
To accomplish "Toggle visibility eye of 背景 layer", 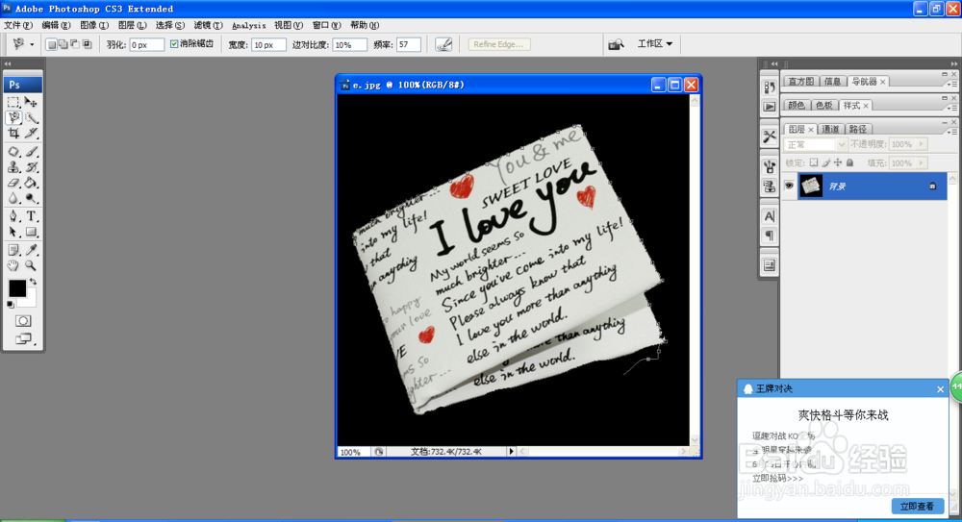I will click(789, 186).
